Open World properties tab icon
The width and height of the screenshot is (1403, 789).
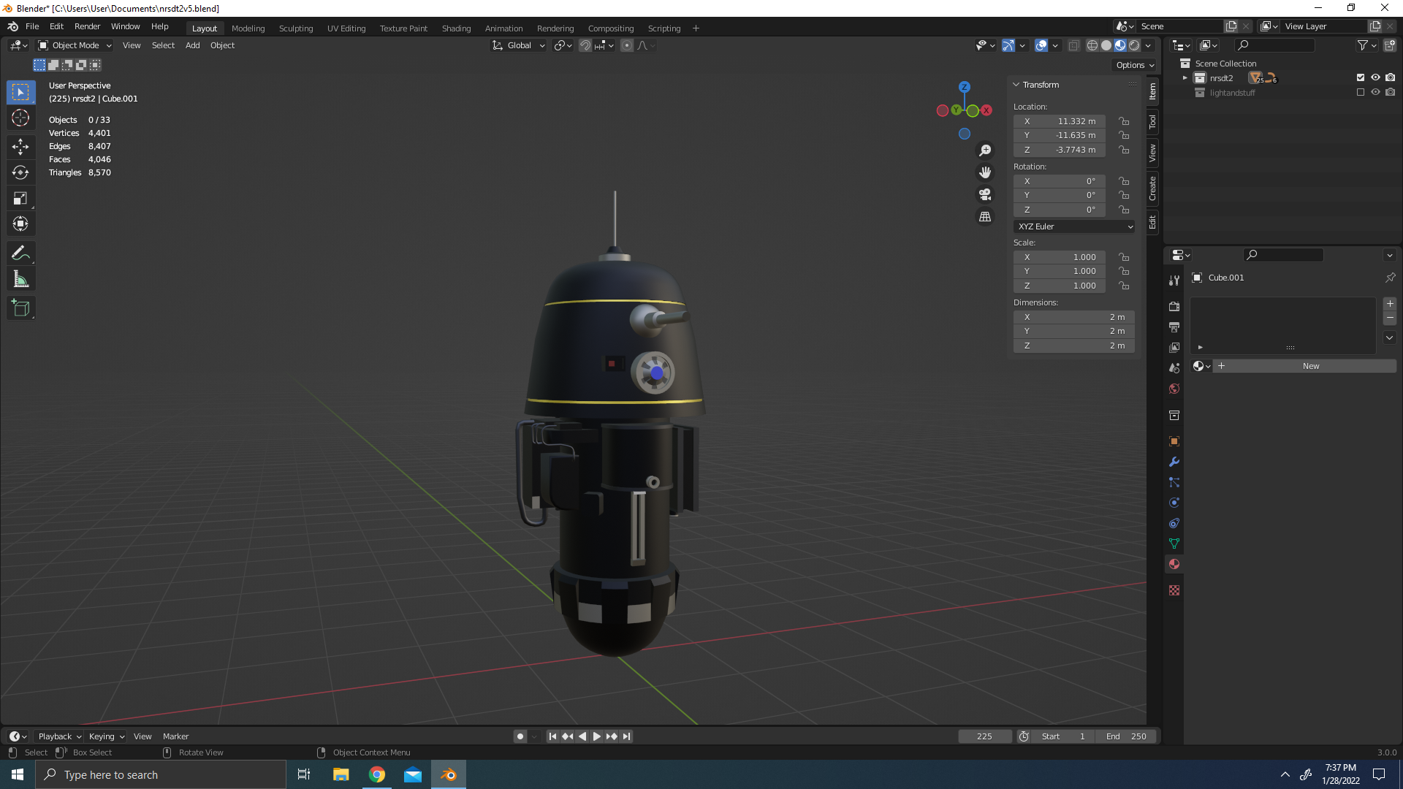tap(1174, 389)
